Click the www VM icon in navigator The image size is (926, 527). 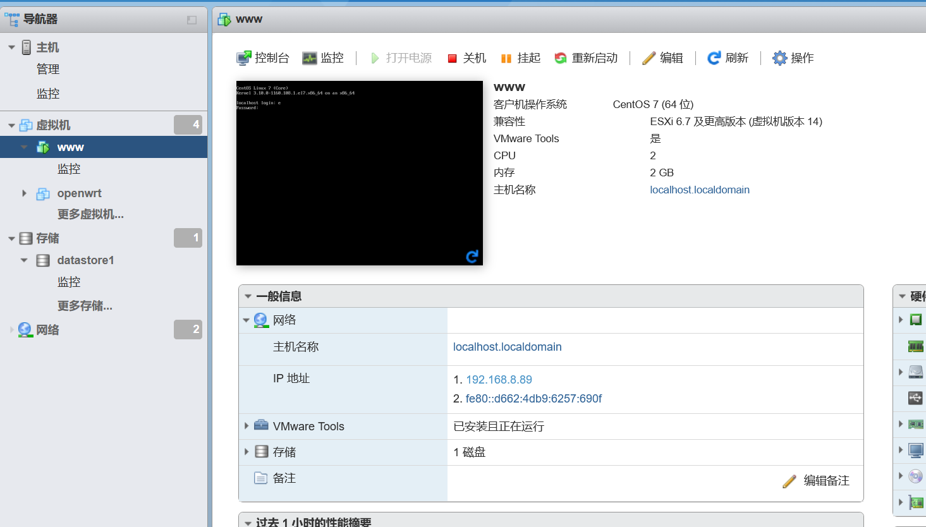coord(43,147)
